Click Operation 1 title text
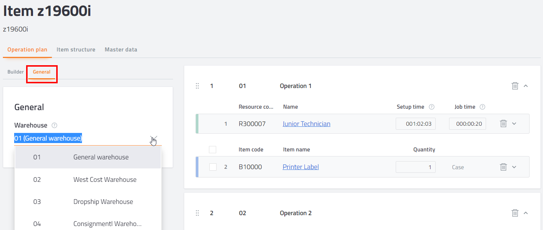This screenshot has height=230, width=543. pyautogui.click(x=296, y=86)
